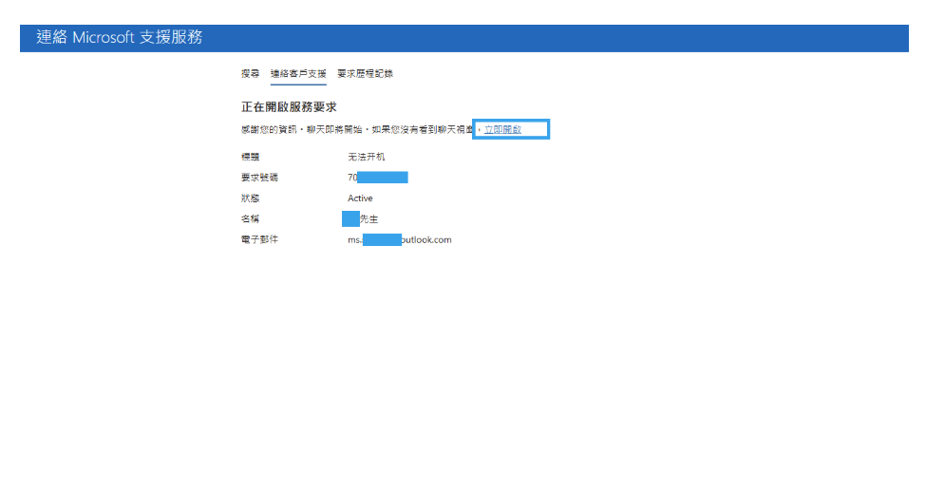This screenshot has width=926, height=491.
Task: Click the 先生 name value
Action: 360,218
